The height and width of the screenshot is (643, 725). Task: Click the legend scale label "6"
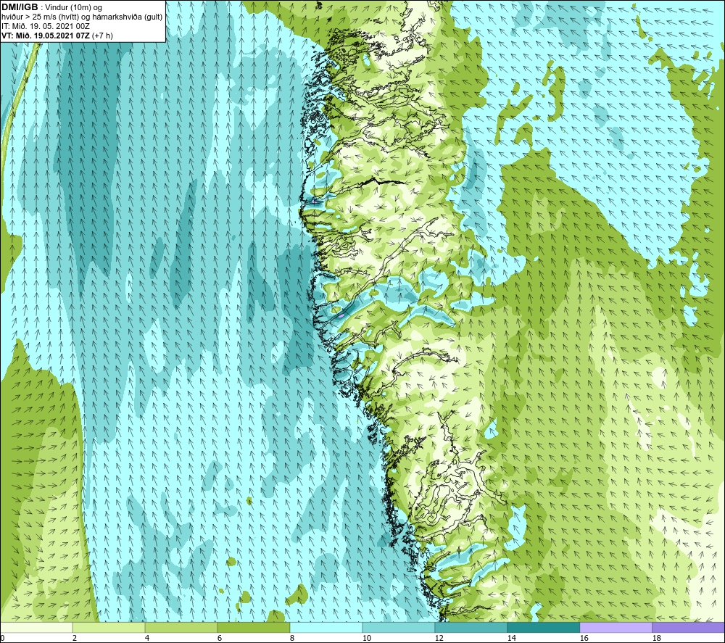tap(220, 639)
